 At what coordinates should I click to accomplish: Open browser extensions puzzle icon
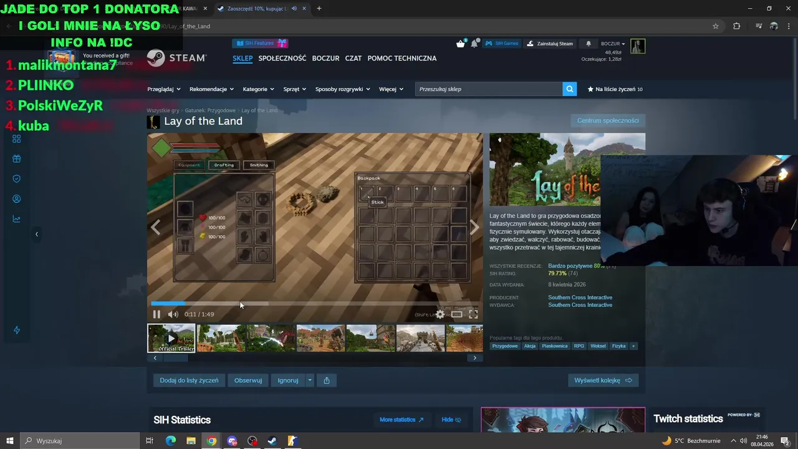click(x=736, y=26)
